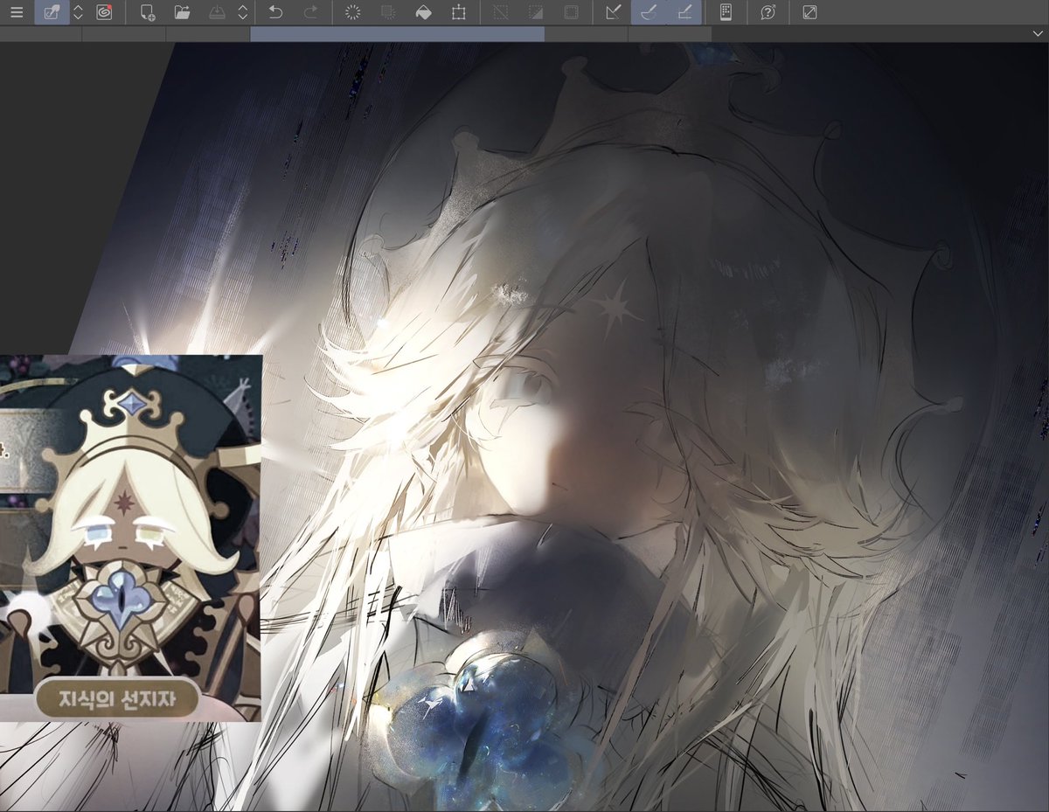Redo the undone action
This screenshot has width=1049, height=812.
(x=309, y=12)
